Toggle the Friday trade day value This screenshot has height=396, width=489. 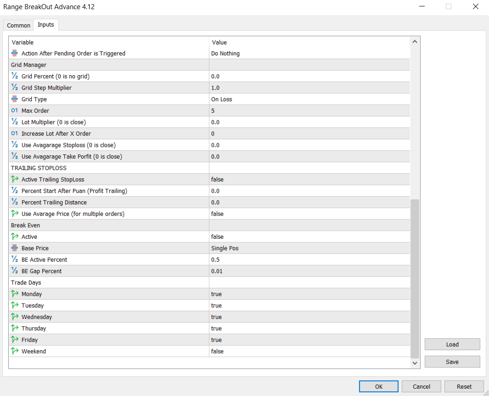pyautogui.click(x=217, y=340)
